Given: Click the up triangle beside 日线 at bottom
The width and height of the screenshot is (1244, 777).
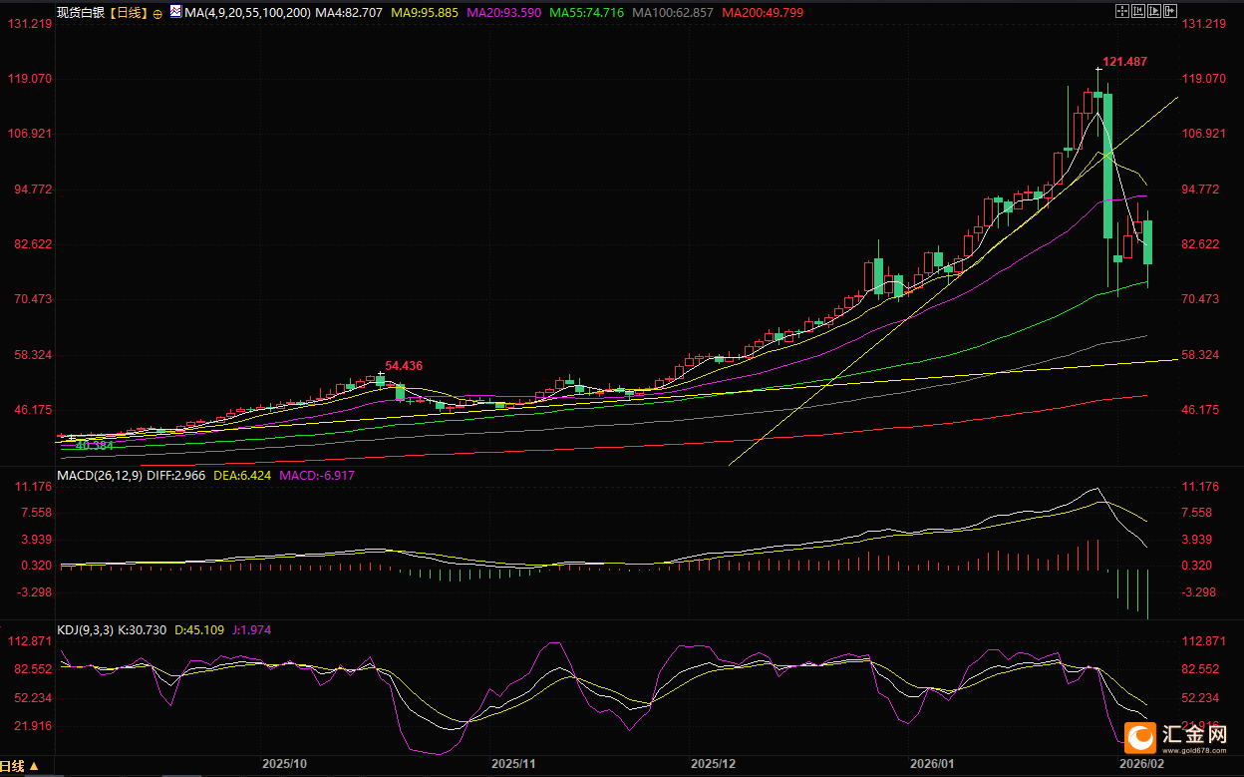Looking at the screenshot, I should click(x=33, y=766).
